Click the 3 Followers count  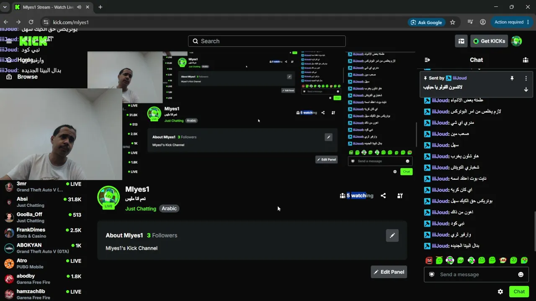162,235
